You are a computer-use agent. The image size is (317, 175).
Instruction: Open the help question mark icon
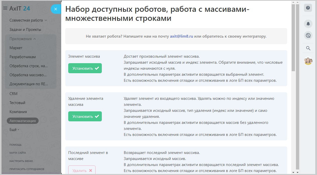tap(308, 8)
